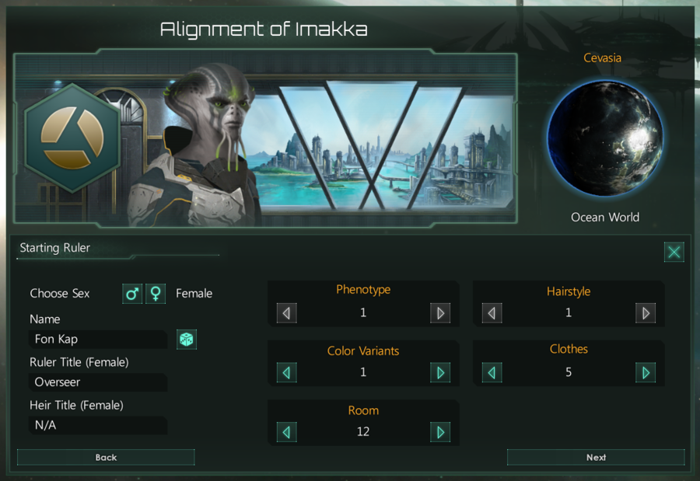Select next Phenotype option
The image size is (700, 481).
pyautogui.click(x=440, y=313)
